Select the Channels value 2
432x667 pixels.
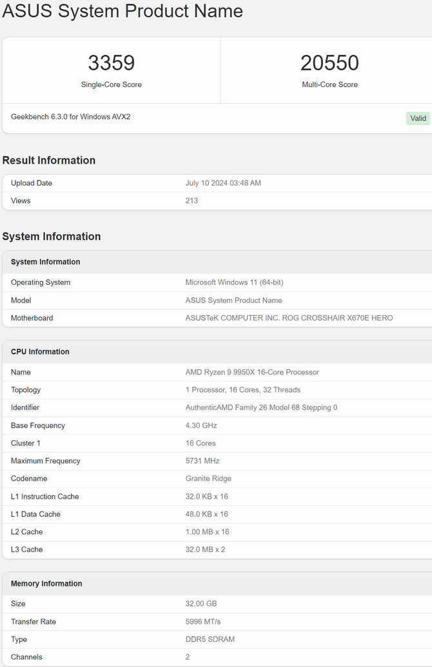pos(188,657)
